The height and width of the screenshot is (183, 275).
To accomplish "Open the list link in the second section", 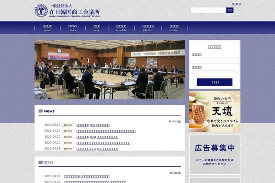I will pos(176,173).
